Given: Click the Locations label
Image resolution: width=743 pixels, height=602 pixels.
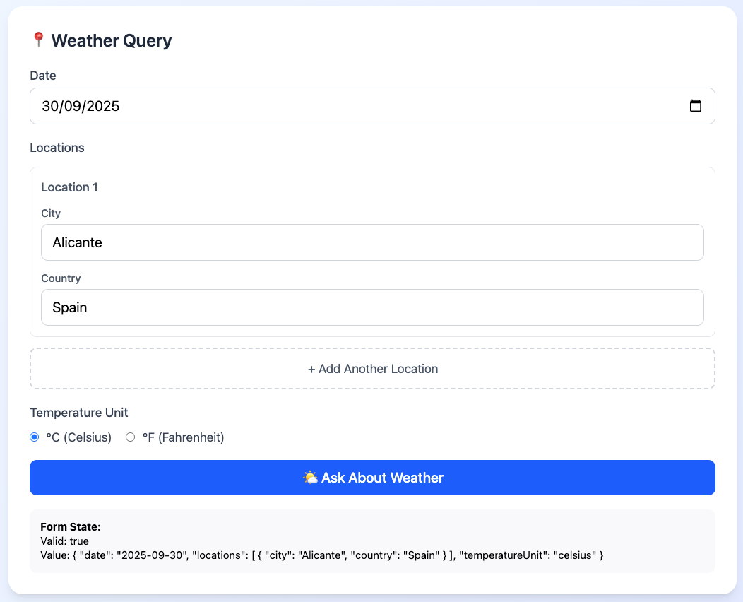Looking at the screenshot, I should tap(57, 148).
